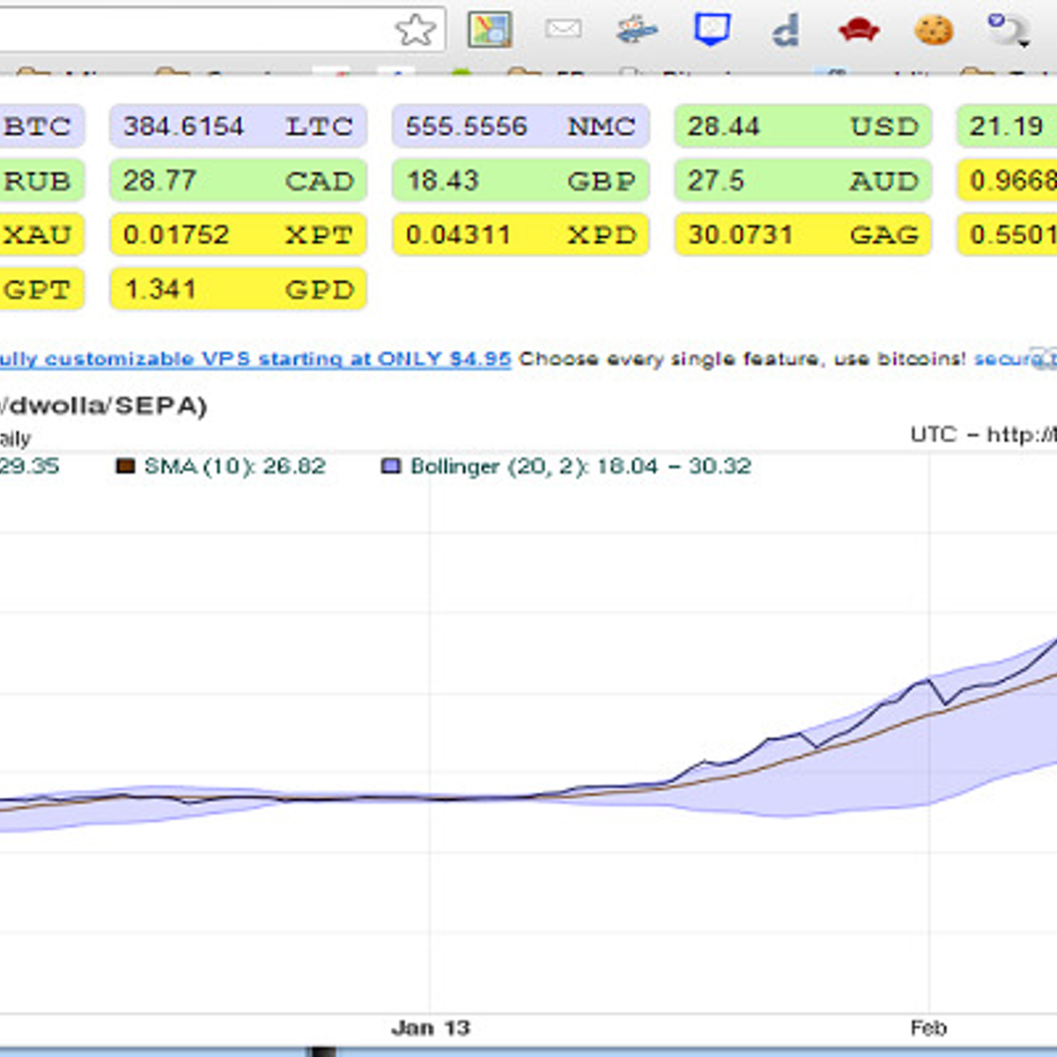Open the cookie extension icon

click(x=933, y=31)
